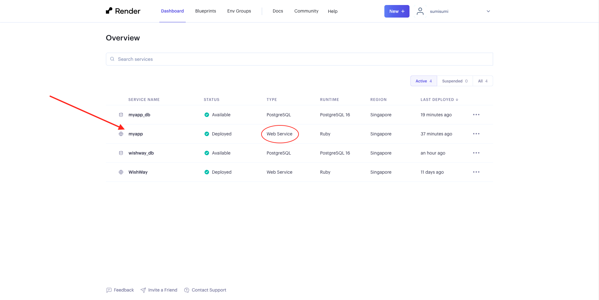The height and width of the screenshot is (300, 599).
Task: Select the globe icon next to WishWay
Action: coord(121,172)
